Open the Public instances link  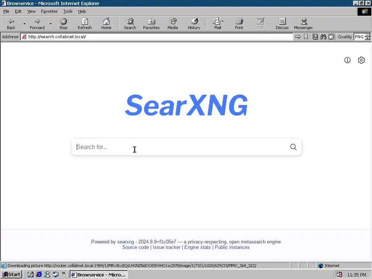pos(232,247)
